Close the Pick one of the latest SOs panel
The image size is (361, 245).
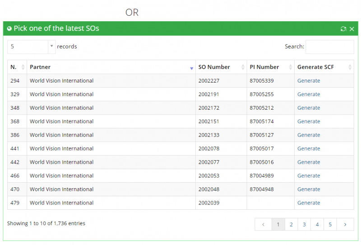coord(352,29)
